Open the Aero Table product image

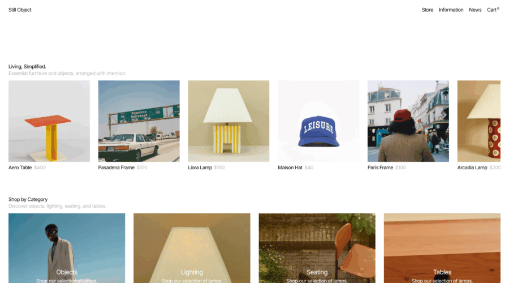pyautogui.click(x=49, y=121)
